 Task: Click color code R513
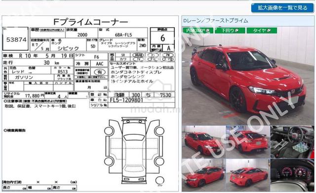pos(63,72)
